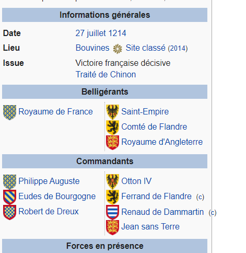The width and height of the screenshot is (246, 253).
Task: Click the eagle shield beside Otton IV
Action: (113, 181)
